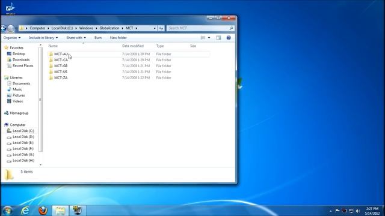Screen dimensions: 385x216
Task: Open the monitor application taskbar icon
Action: 78,211
